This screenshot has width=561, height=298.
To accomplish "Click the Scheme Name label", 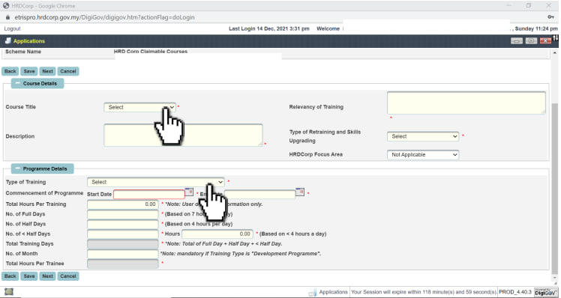I will click(x=23, y=52).
